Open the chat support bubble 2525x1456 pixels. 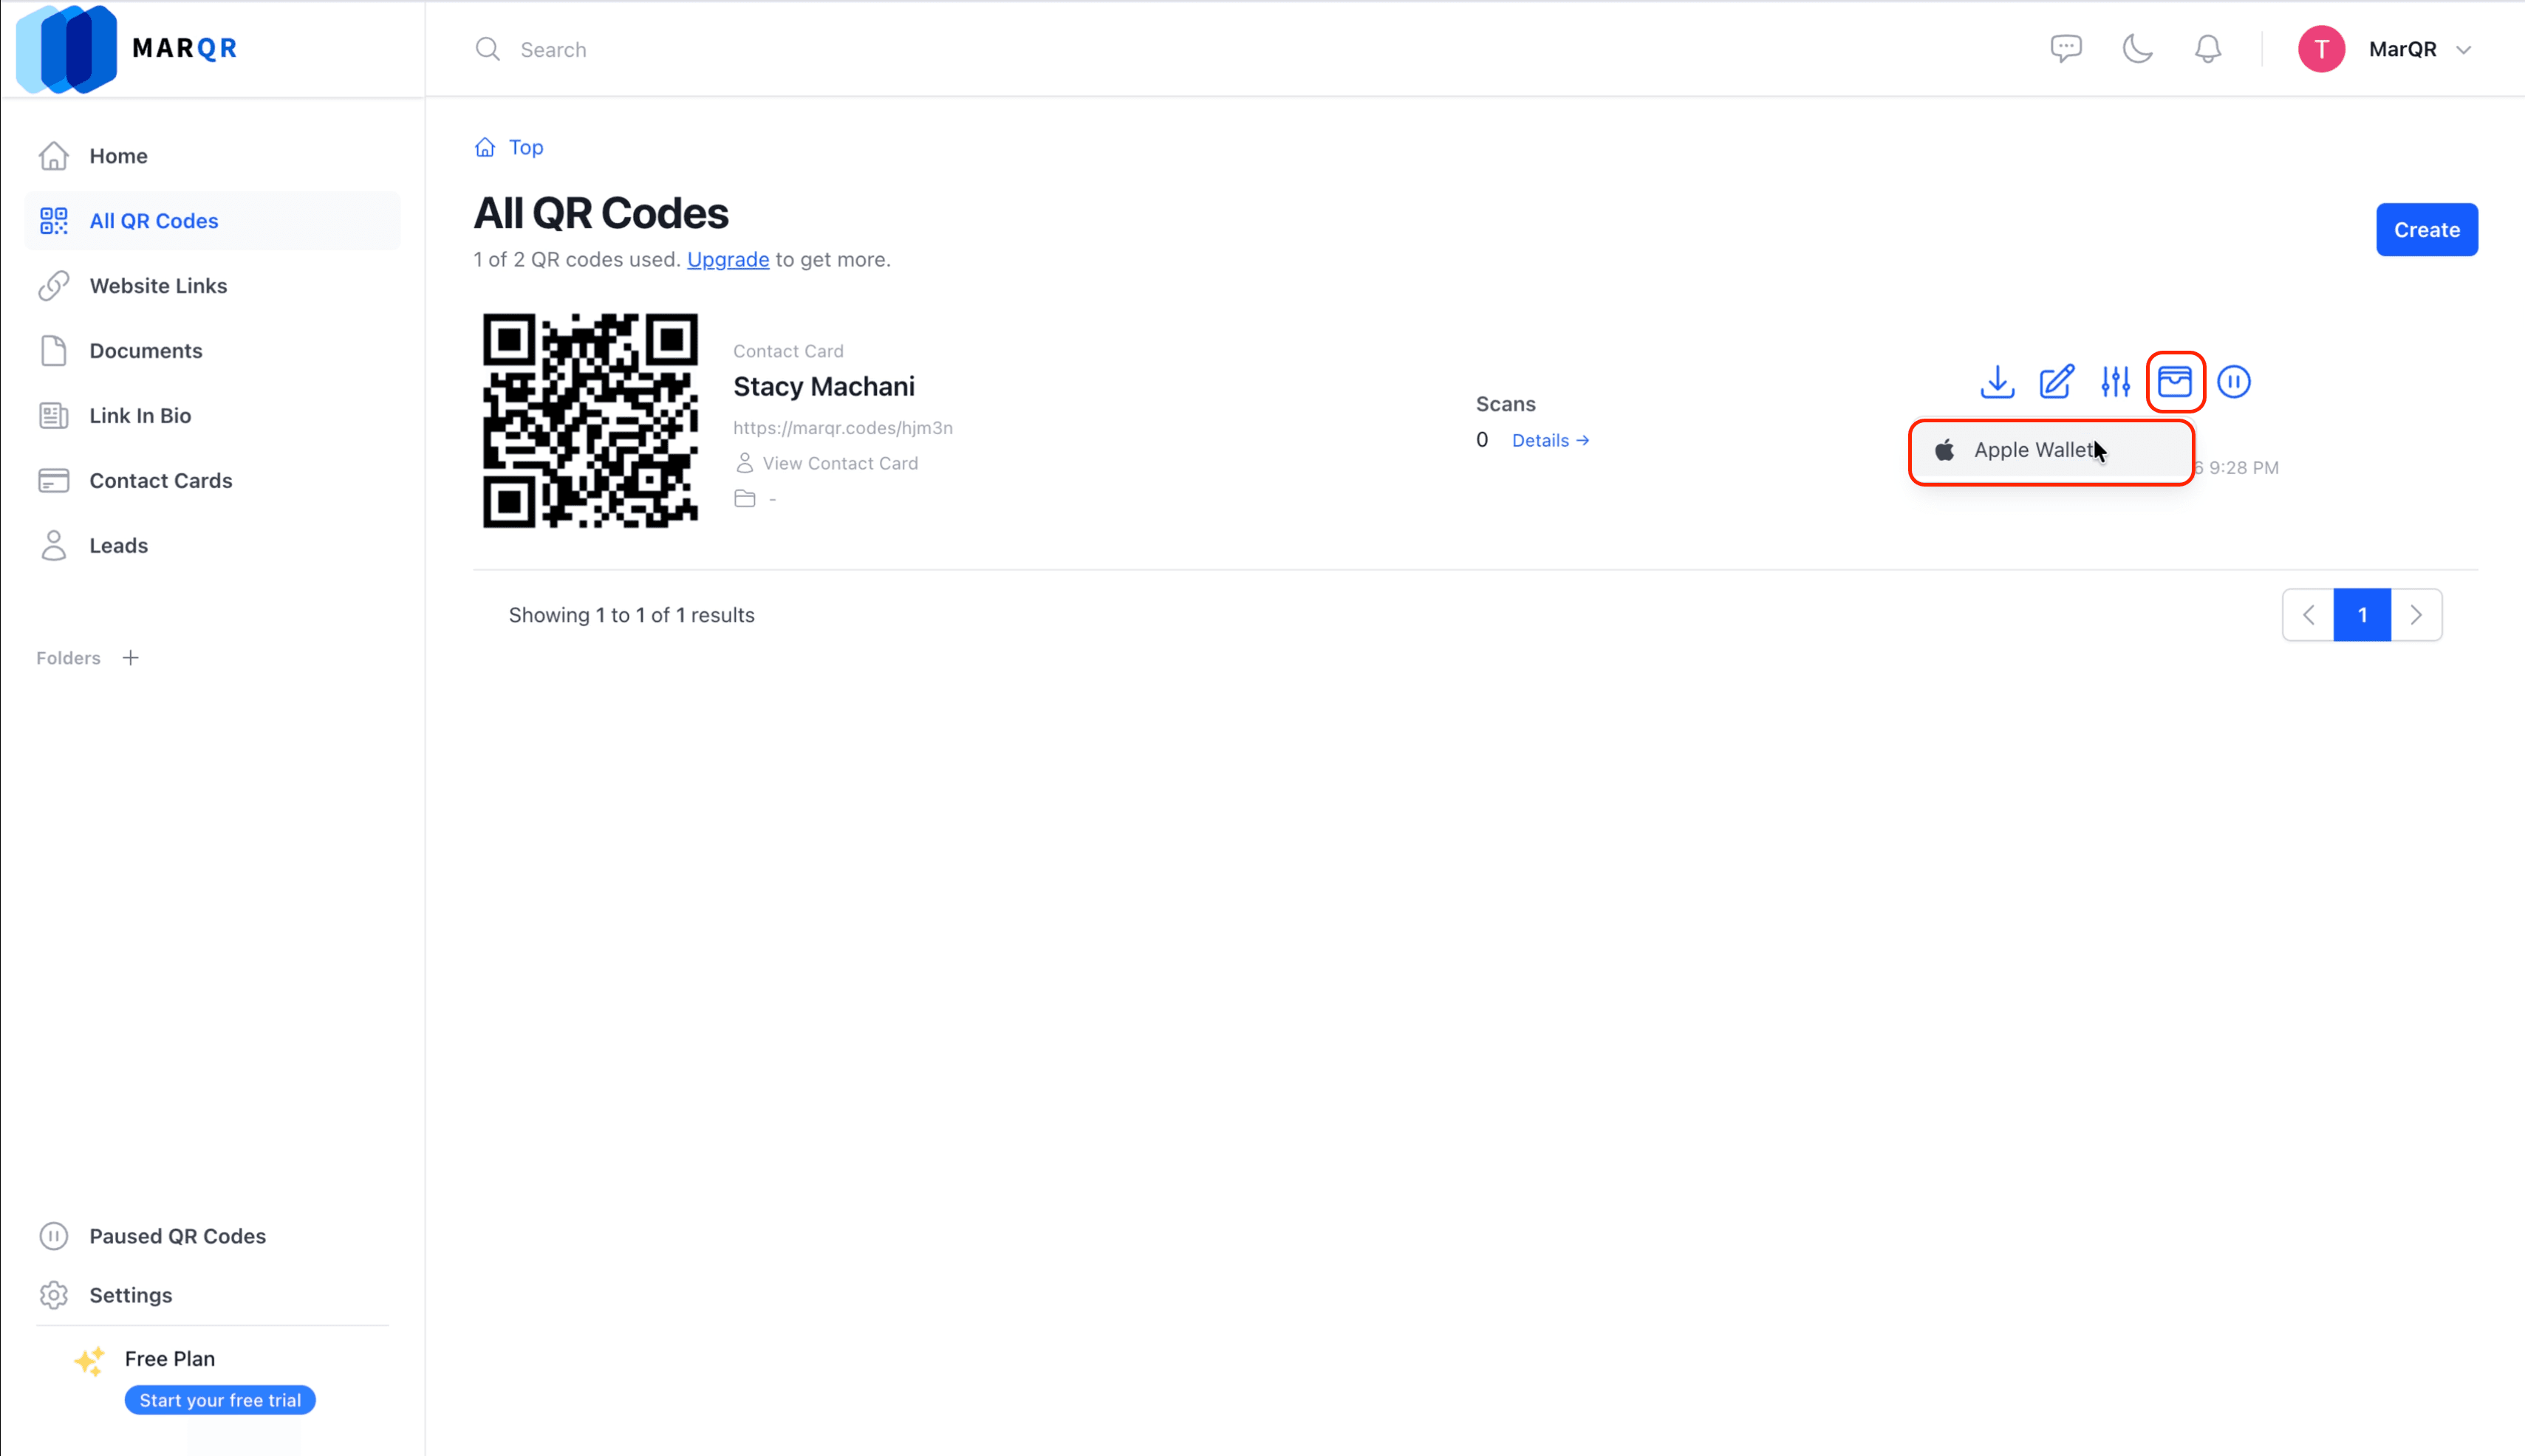click(2065, 48)
